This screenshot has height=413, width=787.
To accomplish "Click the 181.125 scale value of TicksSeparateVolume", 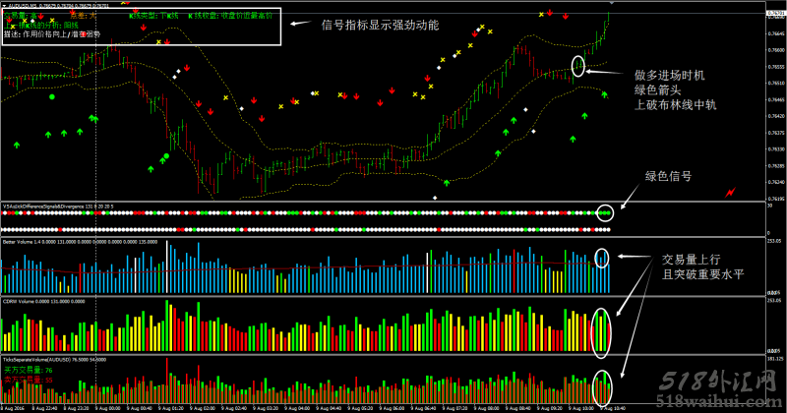I will pos(775,359).
